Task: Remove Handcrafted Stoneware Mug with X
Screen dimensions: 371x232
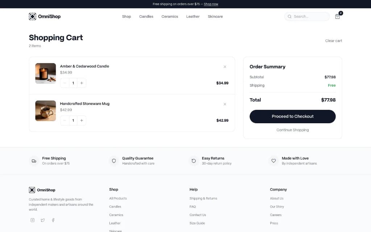Action: pos(225,104)
